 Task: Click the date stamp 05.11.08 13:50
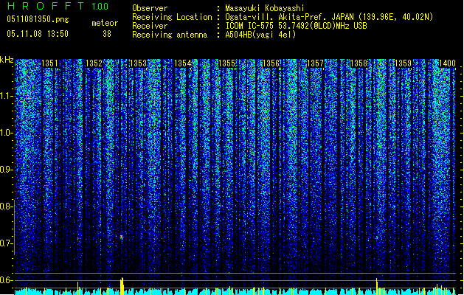coord(38,34)
